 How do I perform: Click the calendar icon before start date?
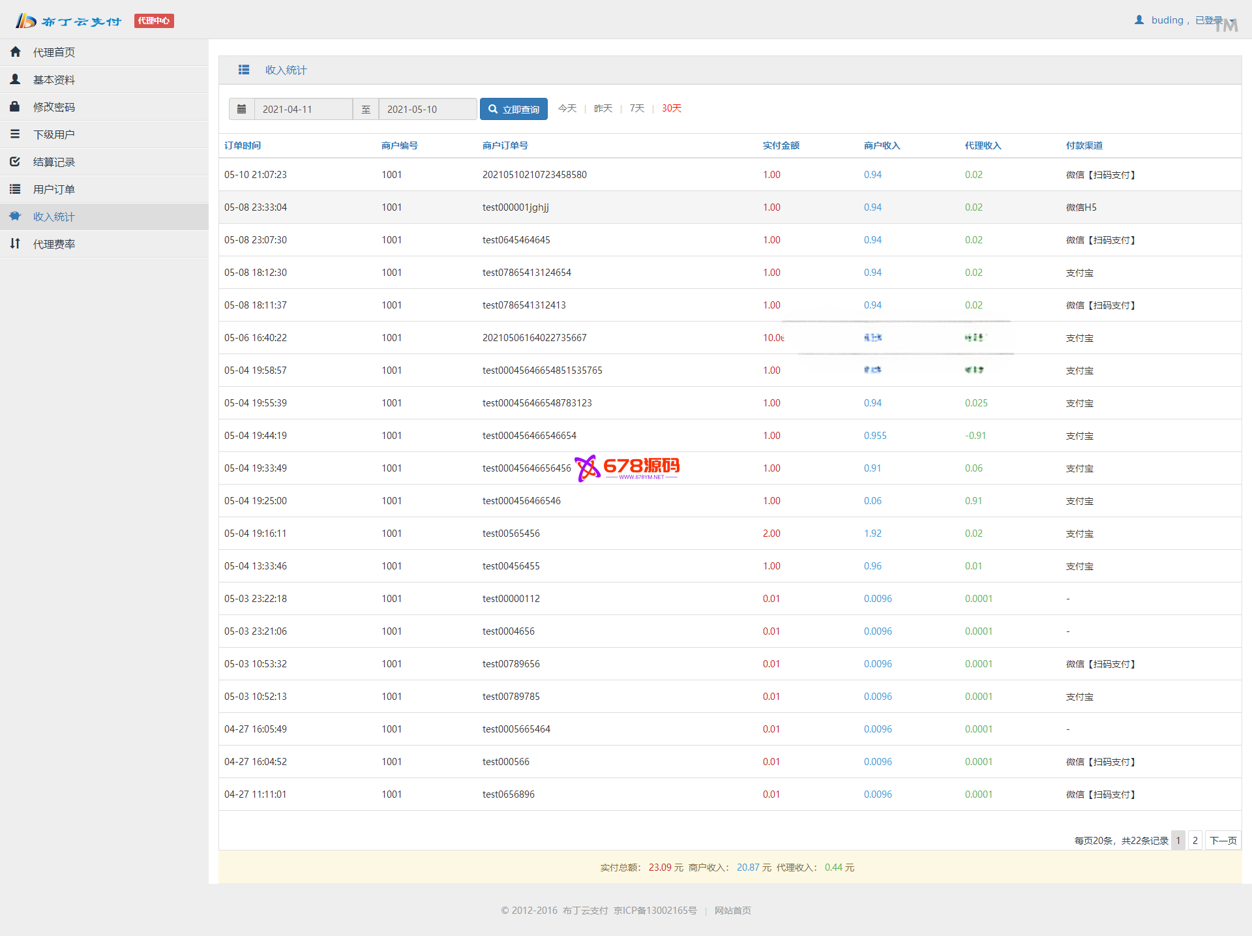click(241, 109)
